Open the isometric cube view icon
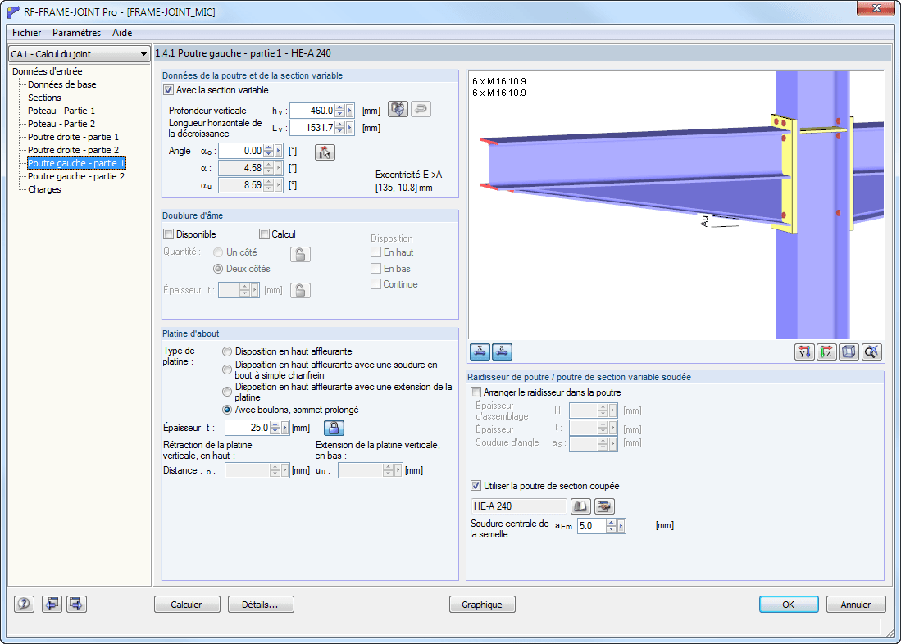Viewport: 901px width, 644px height. click(850, 351)
